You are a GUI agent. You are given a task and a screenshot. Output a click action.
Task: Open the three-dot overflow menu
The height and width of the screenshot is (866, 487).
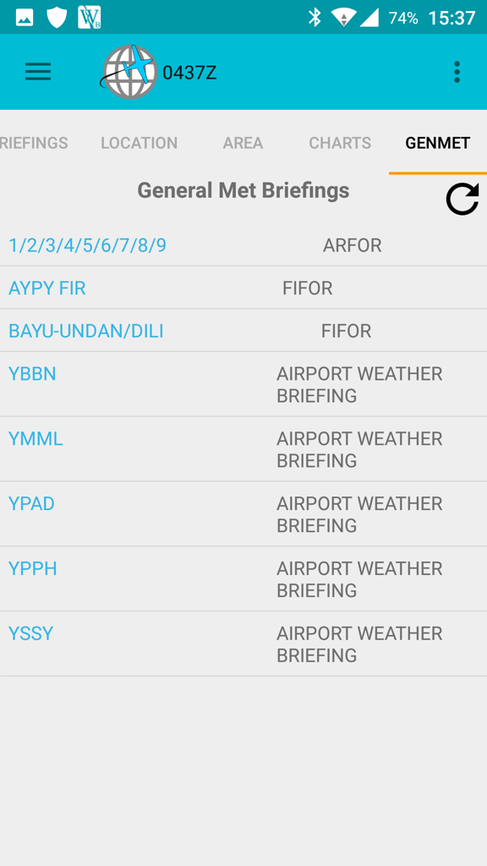click(457, 72)
